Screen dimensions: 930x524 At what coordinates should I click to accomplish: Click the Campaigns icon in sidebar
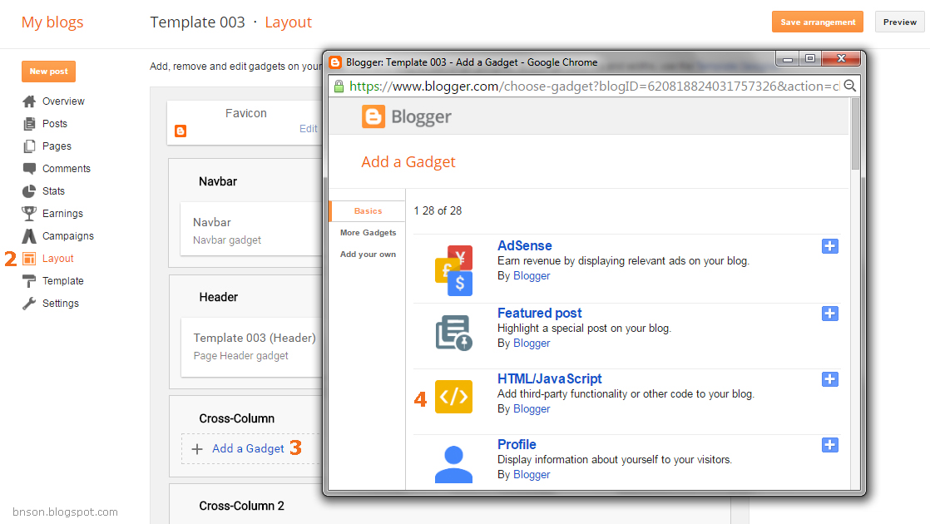point(29,236)
